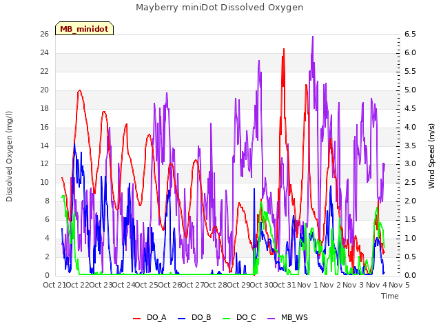The width and height of the screenshot is (441, 331).
Task: Click the Oct 31 x-axis tick label
Action: click(x=285, y=285)
